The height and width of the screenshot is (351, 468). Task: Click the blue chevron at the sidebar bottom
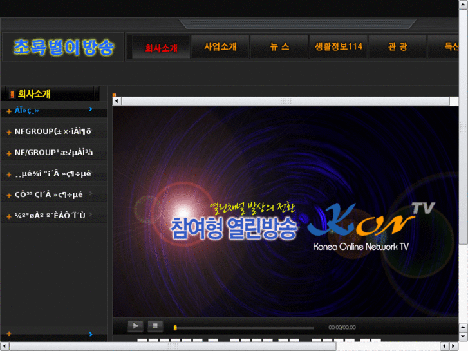[x=91, y=334]
